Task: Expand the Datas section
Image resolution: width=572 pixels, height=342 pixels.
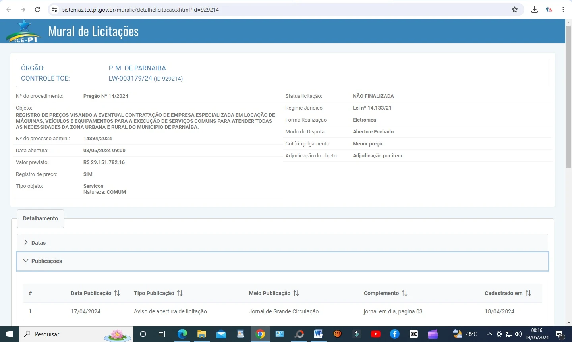Action: click(282, 243)
